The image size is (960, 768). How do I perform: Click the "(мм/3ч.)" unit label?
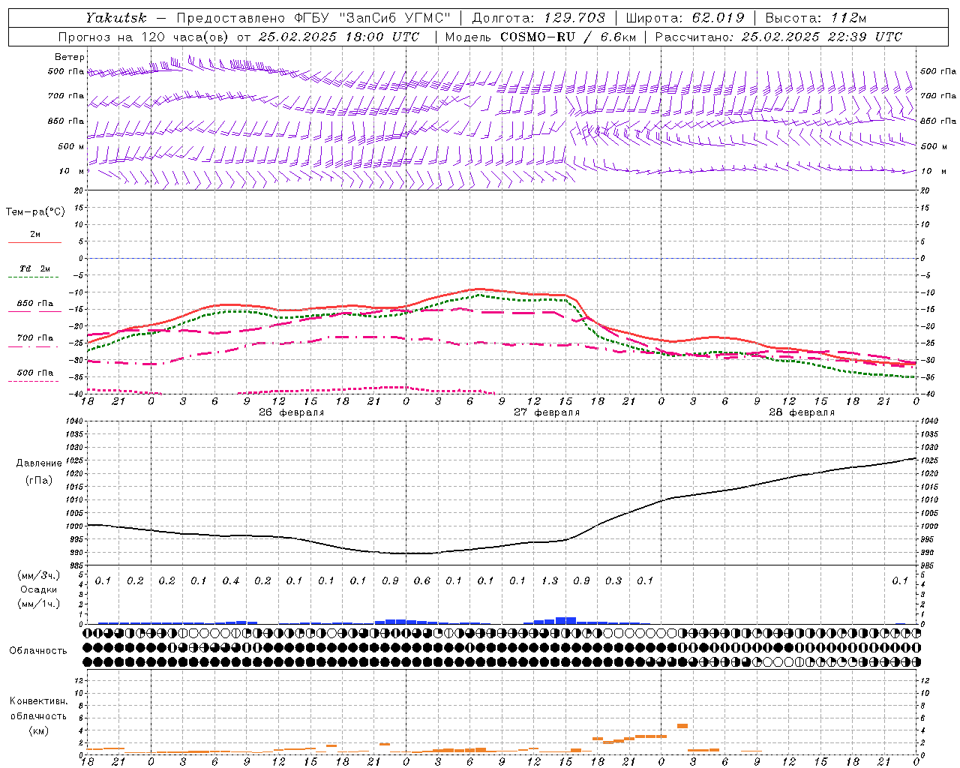click(x=39, y=575)
